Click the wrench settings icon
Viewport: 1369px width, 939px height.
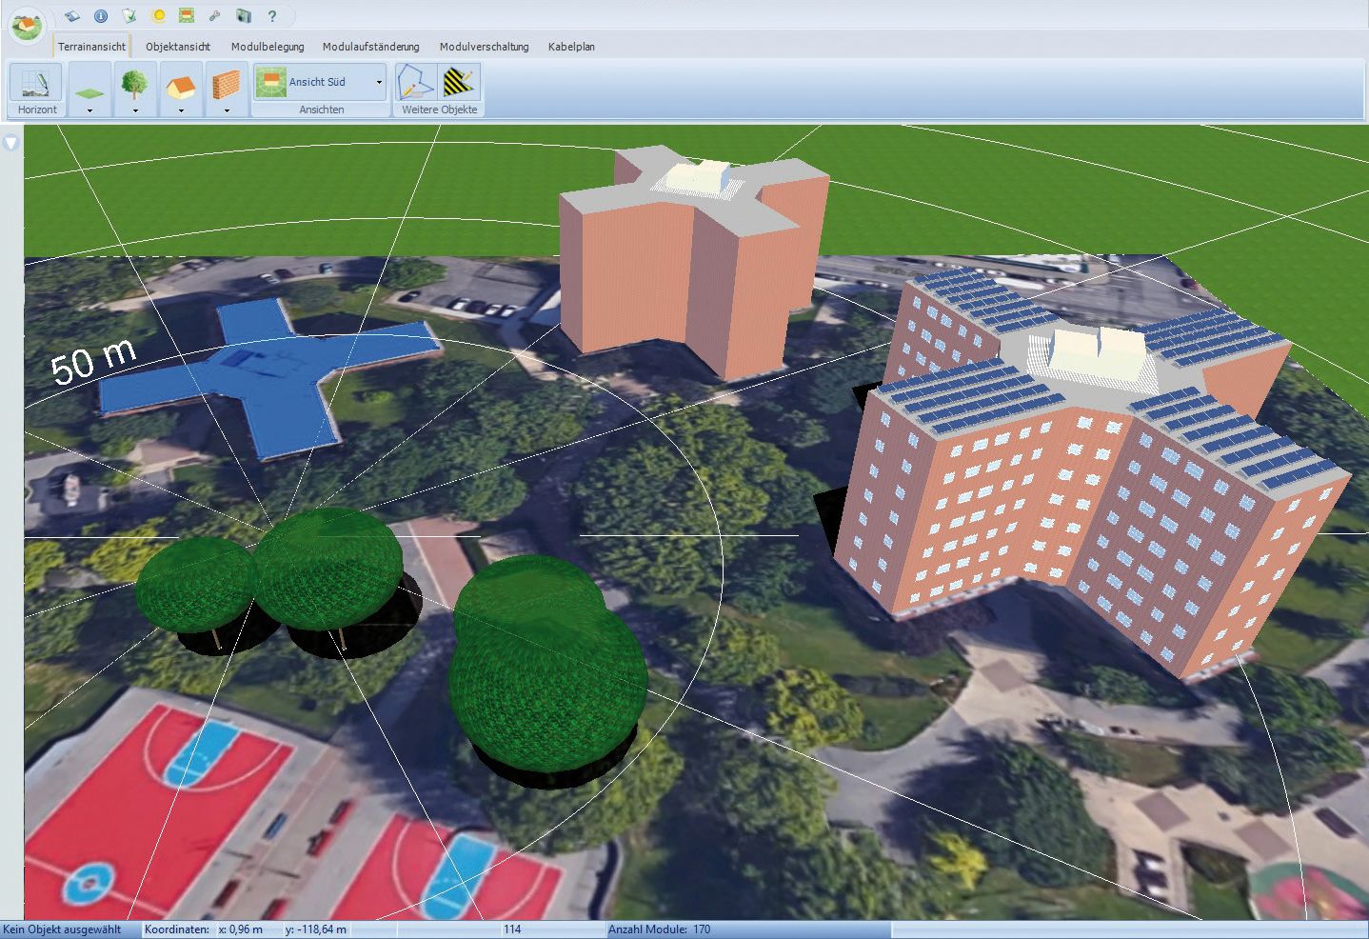click(215, 16)
